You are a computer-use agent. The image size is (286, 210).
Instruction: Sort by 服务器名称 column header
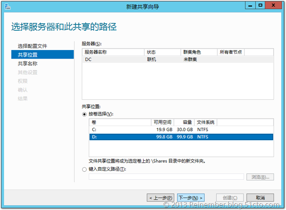pyautogui.click(x=113, y=52)
